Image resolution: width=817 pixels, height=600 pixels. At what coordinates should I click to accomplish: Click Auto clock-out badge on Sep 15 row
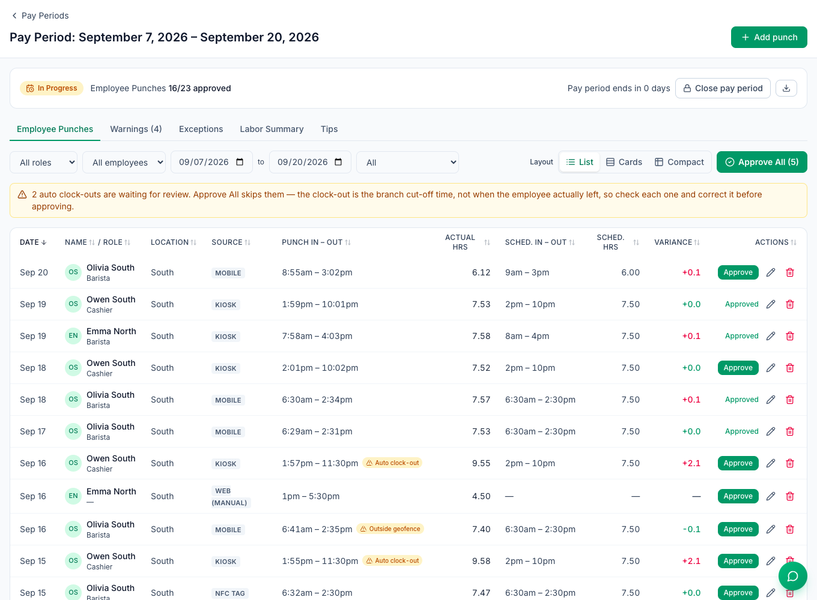[x=392, y=561]
